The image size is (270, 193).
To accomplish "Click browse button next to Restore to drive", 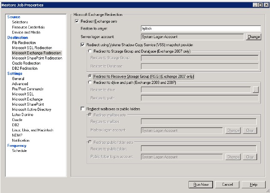I will pos(256,89).
